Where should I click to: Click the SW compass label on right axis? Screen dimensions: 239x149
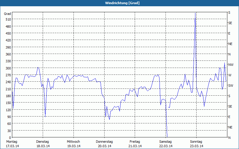coord(231,86)
